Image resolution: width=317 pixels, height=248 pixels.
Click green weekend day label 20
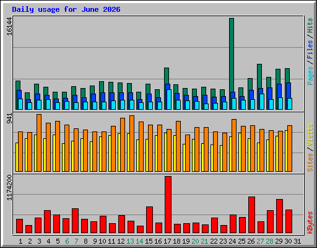(x=195, y=241)
